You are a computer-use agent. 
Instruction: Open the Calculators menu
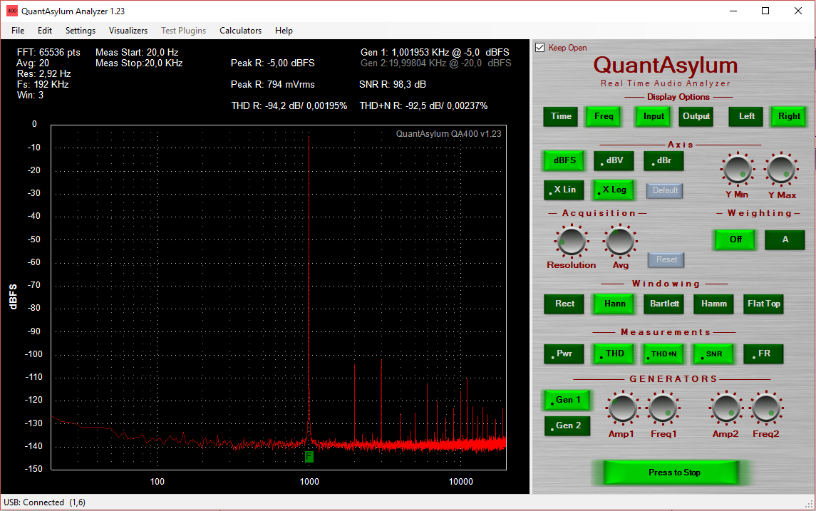tap(240, 31)
